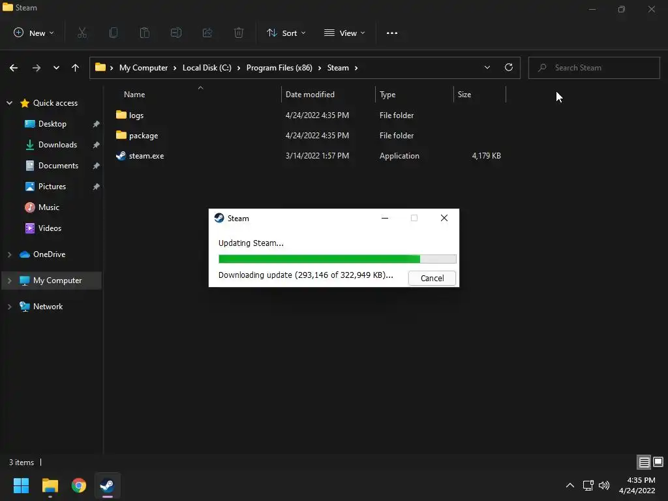Viewport: 668px width, 501px height.
Task: Click the 3/14/2022 1:57 PM date cell
Action: [317, 156]
